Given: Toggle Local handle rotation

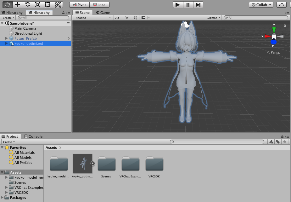Looking at the screenshot, I should pyautogui.click(x=100, y=5).
